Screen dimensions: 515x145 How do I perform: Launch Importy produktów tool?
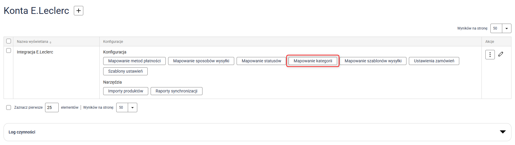pos(125,91)
